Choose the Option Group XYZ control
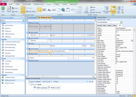 68,10
